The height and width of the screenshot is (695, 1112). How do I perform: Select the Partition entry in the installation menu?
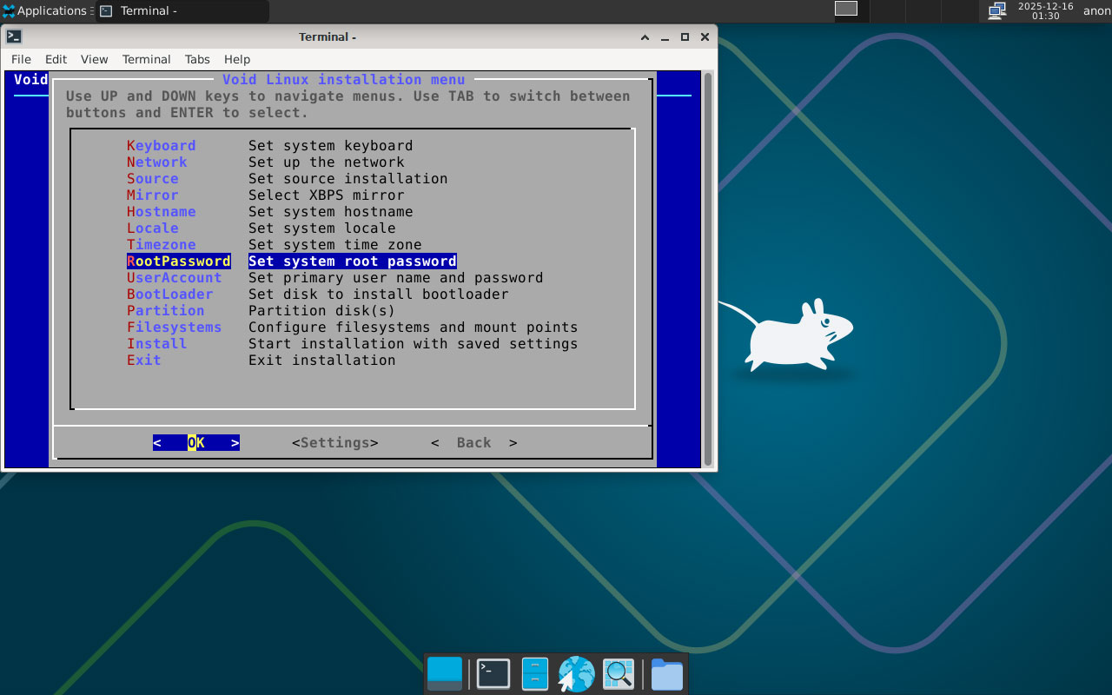pos(166,311)
